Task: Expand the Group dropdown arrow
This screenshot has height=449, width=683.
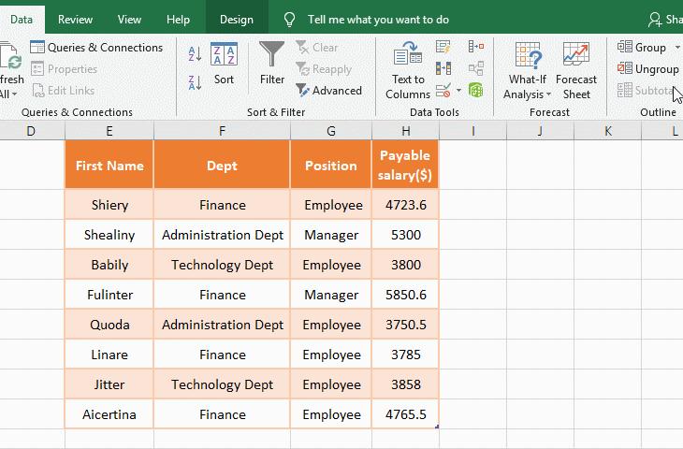Action: 677,48
